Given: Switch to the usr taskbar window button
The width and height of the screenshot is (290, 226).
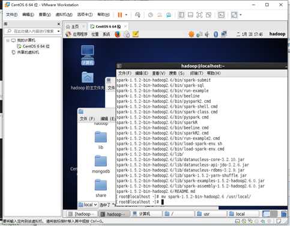Looking at the screenshot, I should (x=211, y=214).
